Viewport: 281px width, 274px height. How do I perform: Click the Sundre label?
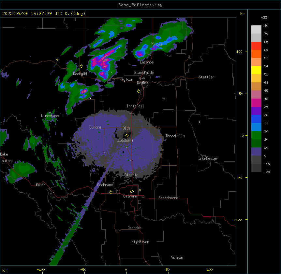pos(95,127)
